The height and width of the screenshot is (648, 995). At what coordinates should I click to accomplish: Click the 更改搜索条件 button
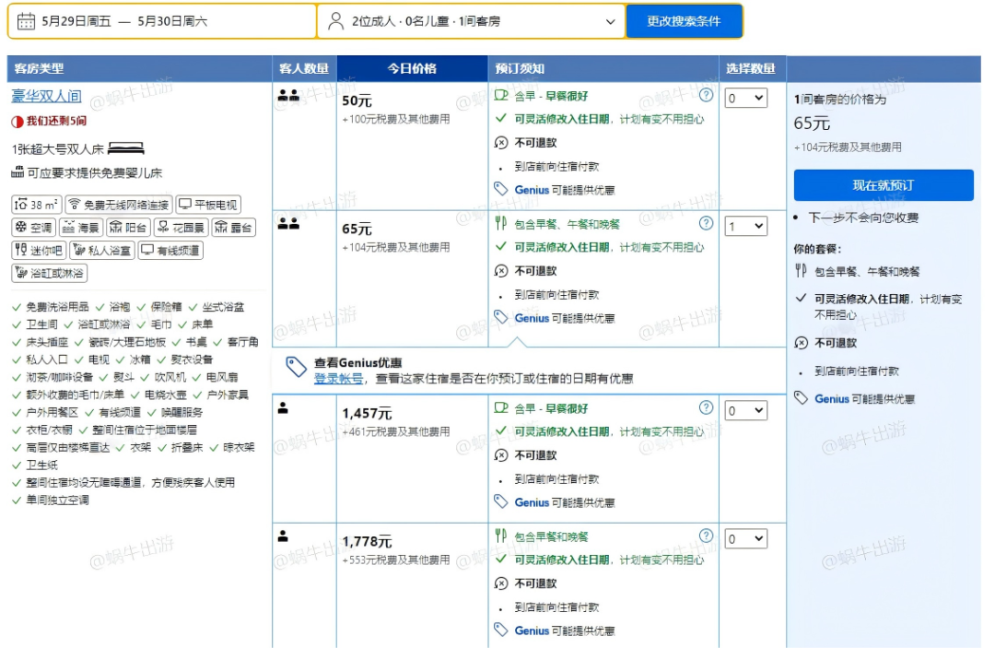(684, 21)
